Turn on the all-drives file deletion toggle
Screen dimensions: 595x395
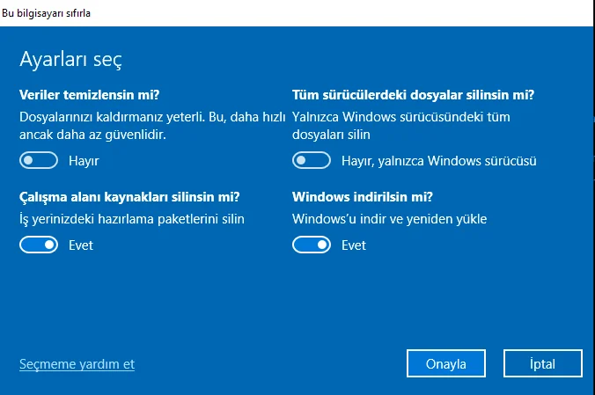312,161
